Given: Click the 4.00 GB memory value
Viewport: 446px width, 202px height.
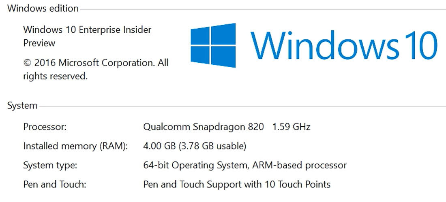Looking at the screenshot, I should coord(159,146).
